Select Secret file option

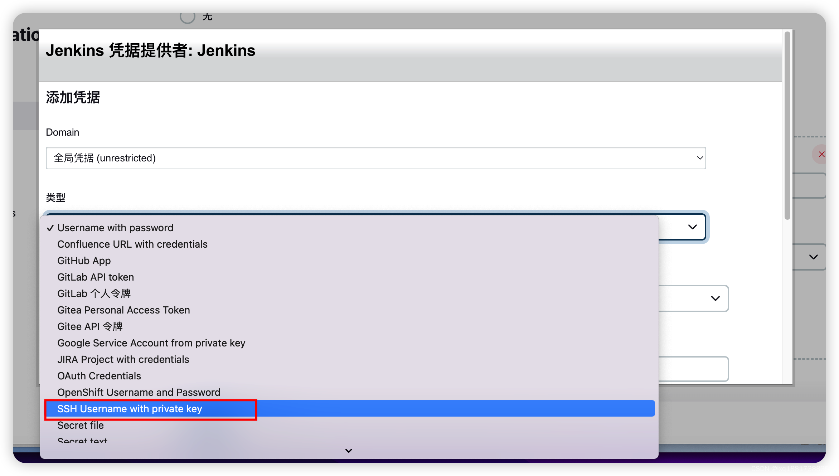[x=349, y=425]
